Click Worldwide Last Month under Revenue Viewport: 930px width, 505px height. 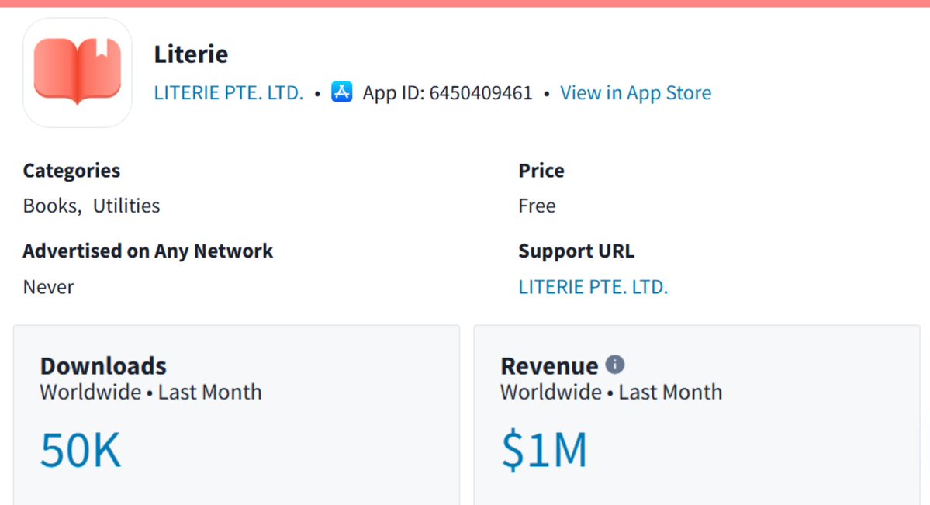click(x=611, y=393)
